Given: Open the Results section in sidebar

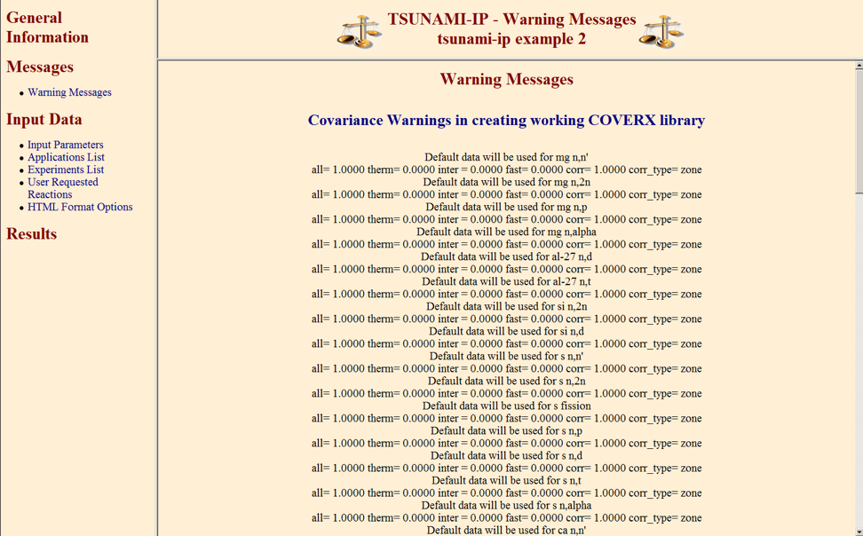Looking at the screenshot, I should click(x=31, y=234).
